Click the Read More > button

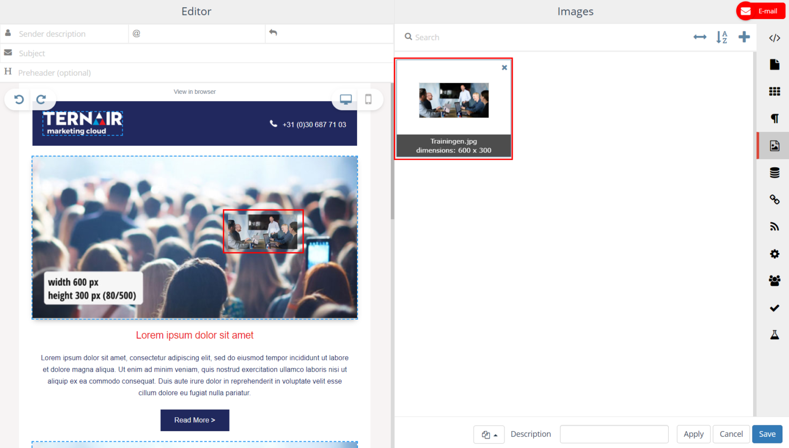tap(195, 420)
